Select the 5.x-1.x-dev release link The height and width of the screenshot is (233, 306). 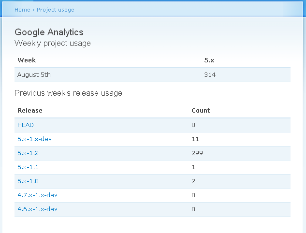pos(34,139)
